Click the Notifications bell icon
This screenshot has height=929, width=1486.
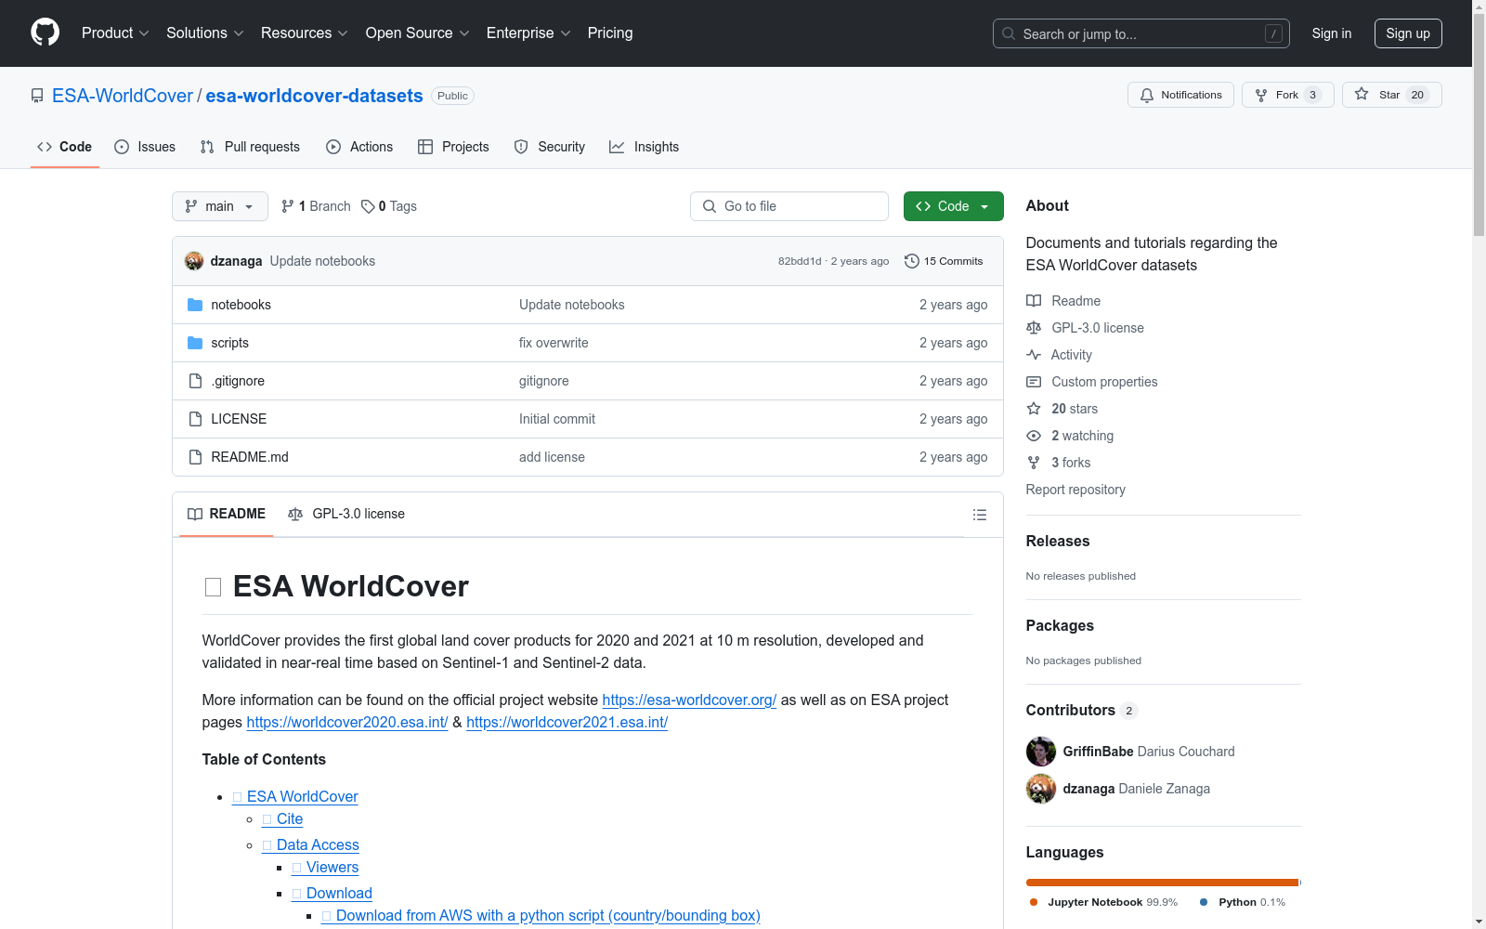(x=1148, y=95)
